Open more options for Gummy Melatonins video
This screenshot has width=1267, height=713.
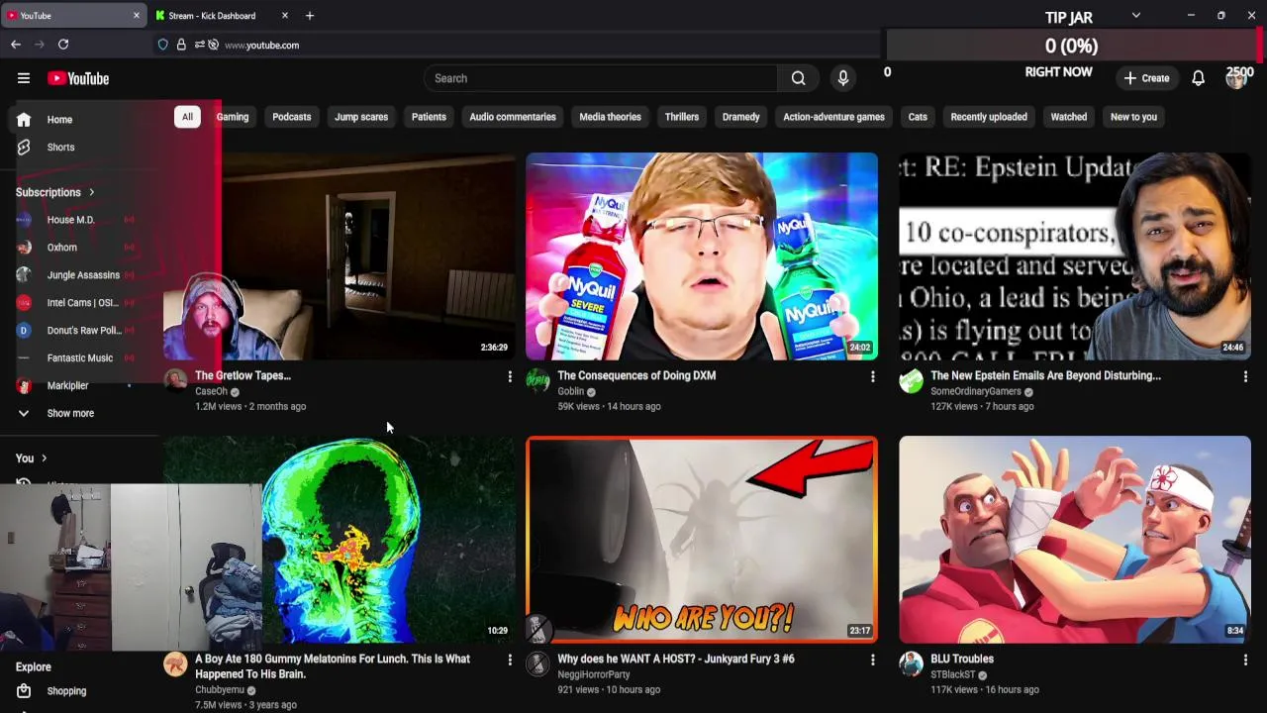pyautogui.click(x=510, y=660)
